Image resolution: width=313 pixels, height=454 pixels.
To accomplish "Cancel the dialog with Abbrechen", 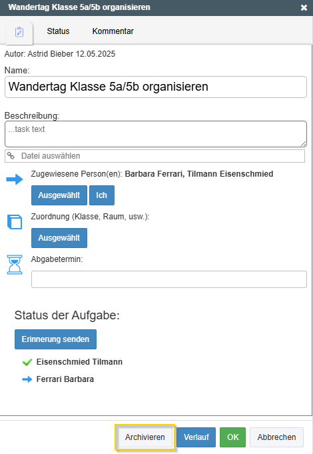I will coord(276,437).
